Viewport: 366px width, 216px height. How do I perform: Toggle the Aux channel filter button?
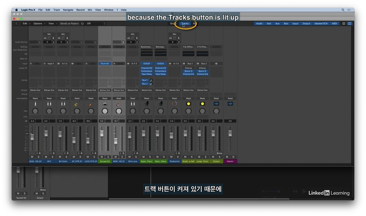click(277, 24)
